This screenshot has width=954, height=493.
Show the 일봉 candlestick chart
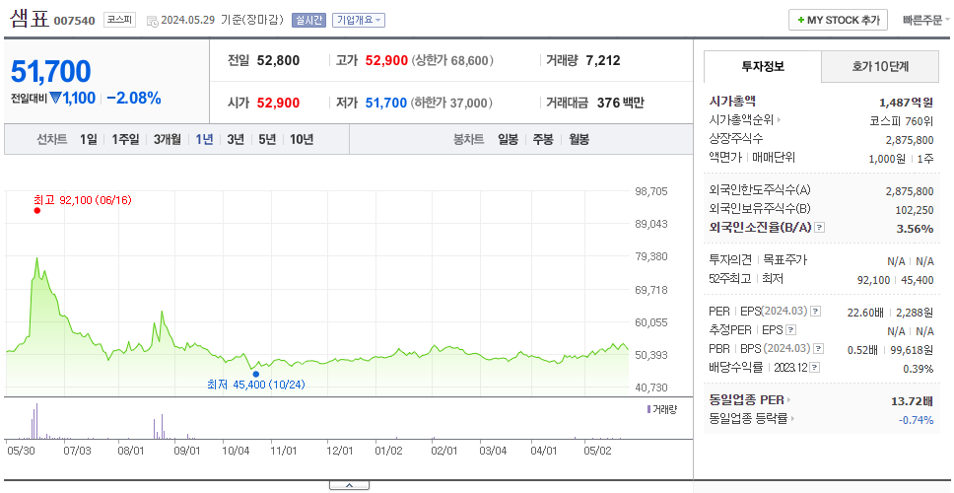click(x=508, y=139)
